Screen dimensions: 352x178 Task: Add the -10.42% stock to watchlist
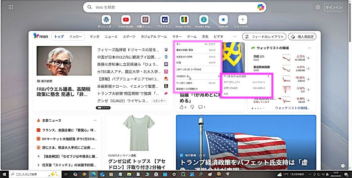pyautogui.click(x=308, y=79)
